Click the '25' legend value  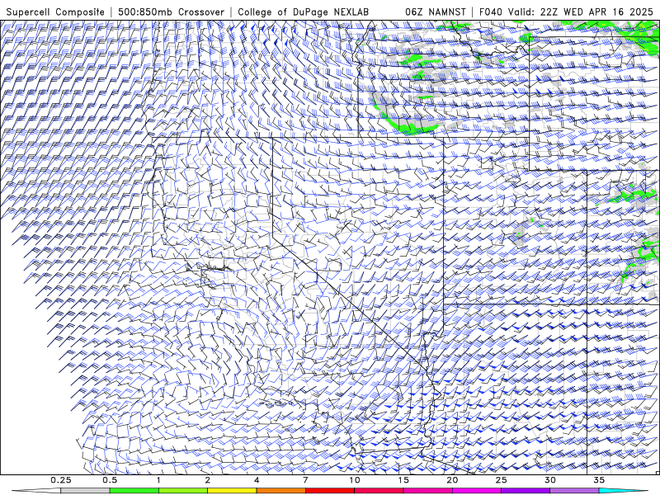501,480
